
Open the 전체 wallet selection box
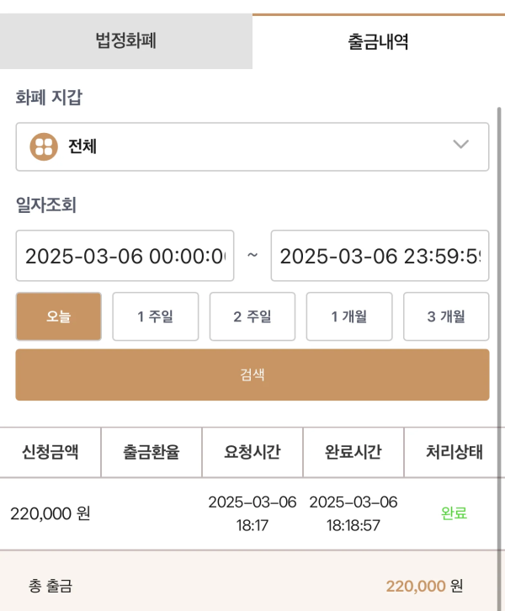(x=252, y=146)
